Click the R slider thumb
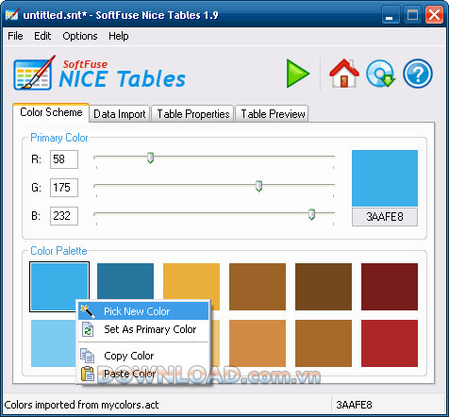 coord(150,158)
